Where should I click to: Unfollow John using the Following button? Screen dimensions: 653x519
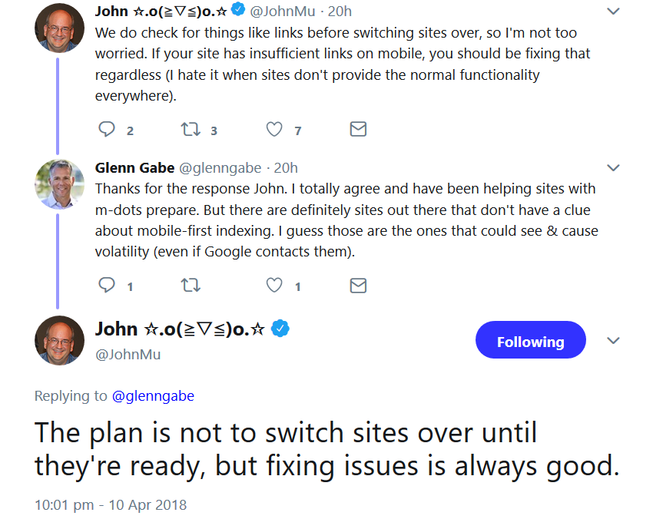[530, 339]
